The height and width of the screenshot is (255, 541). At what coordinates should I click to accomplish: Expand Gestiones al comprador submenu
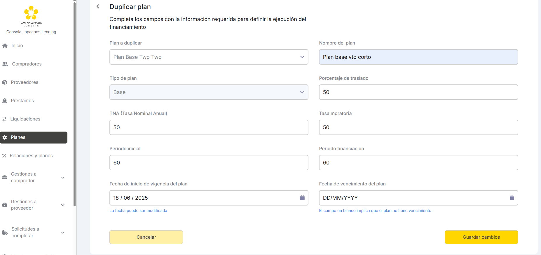click(62, 177)
